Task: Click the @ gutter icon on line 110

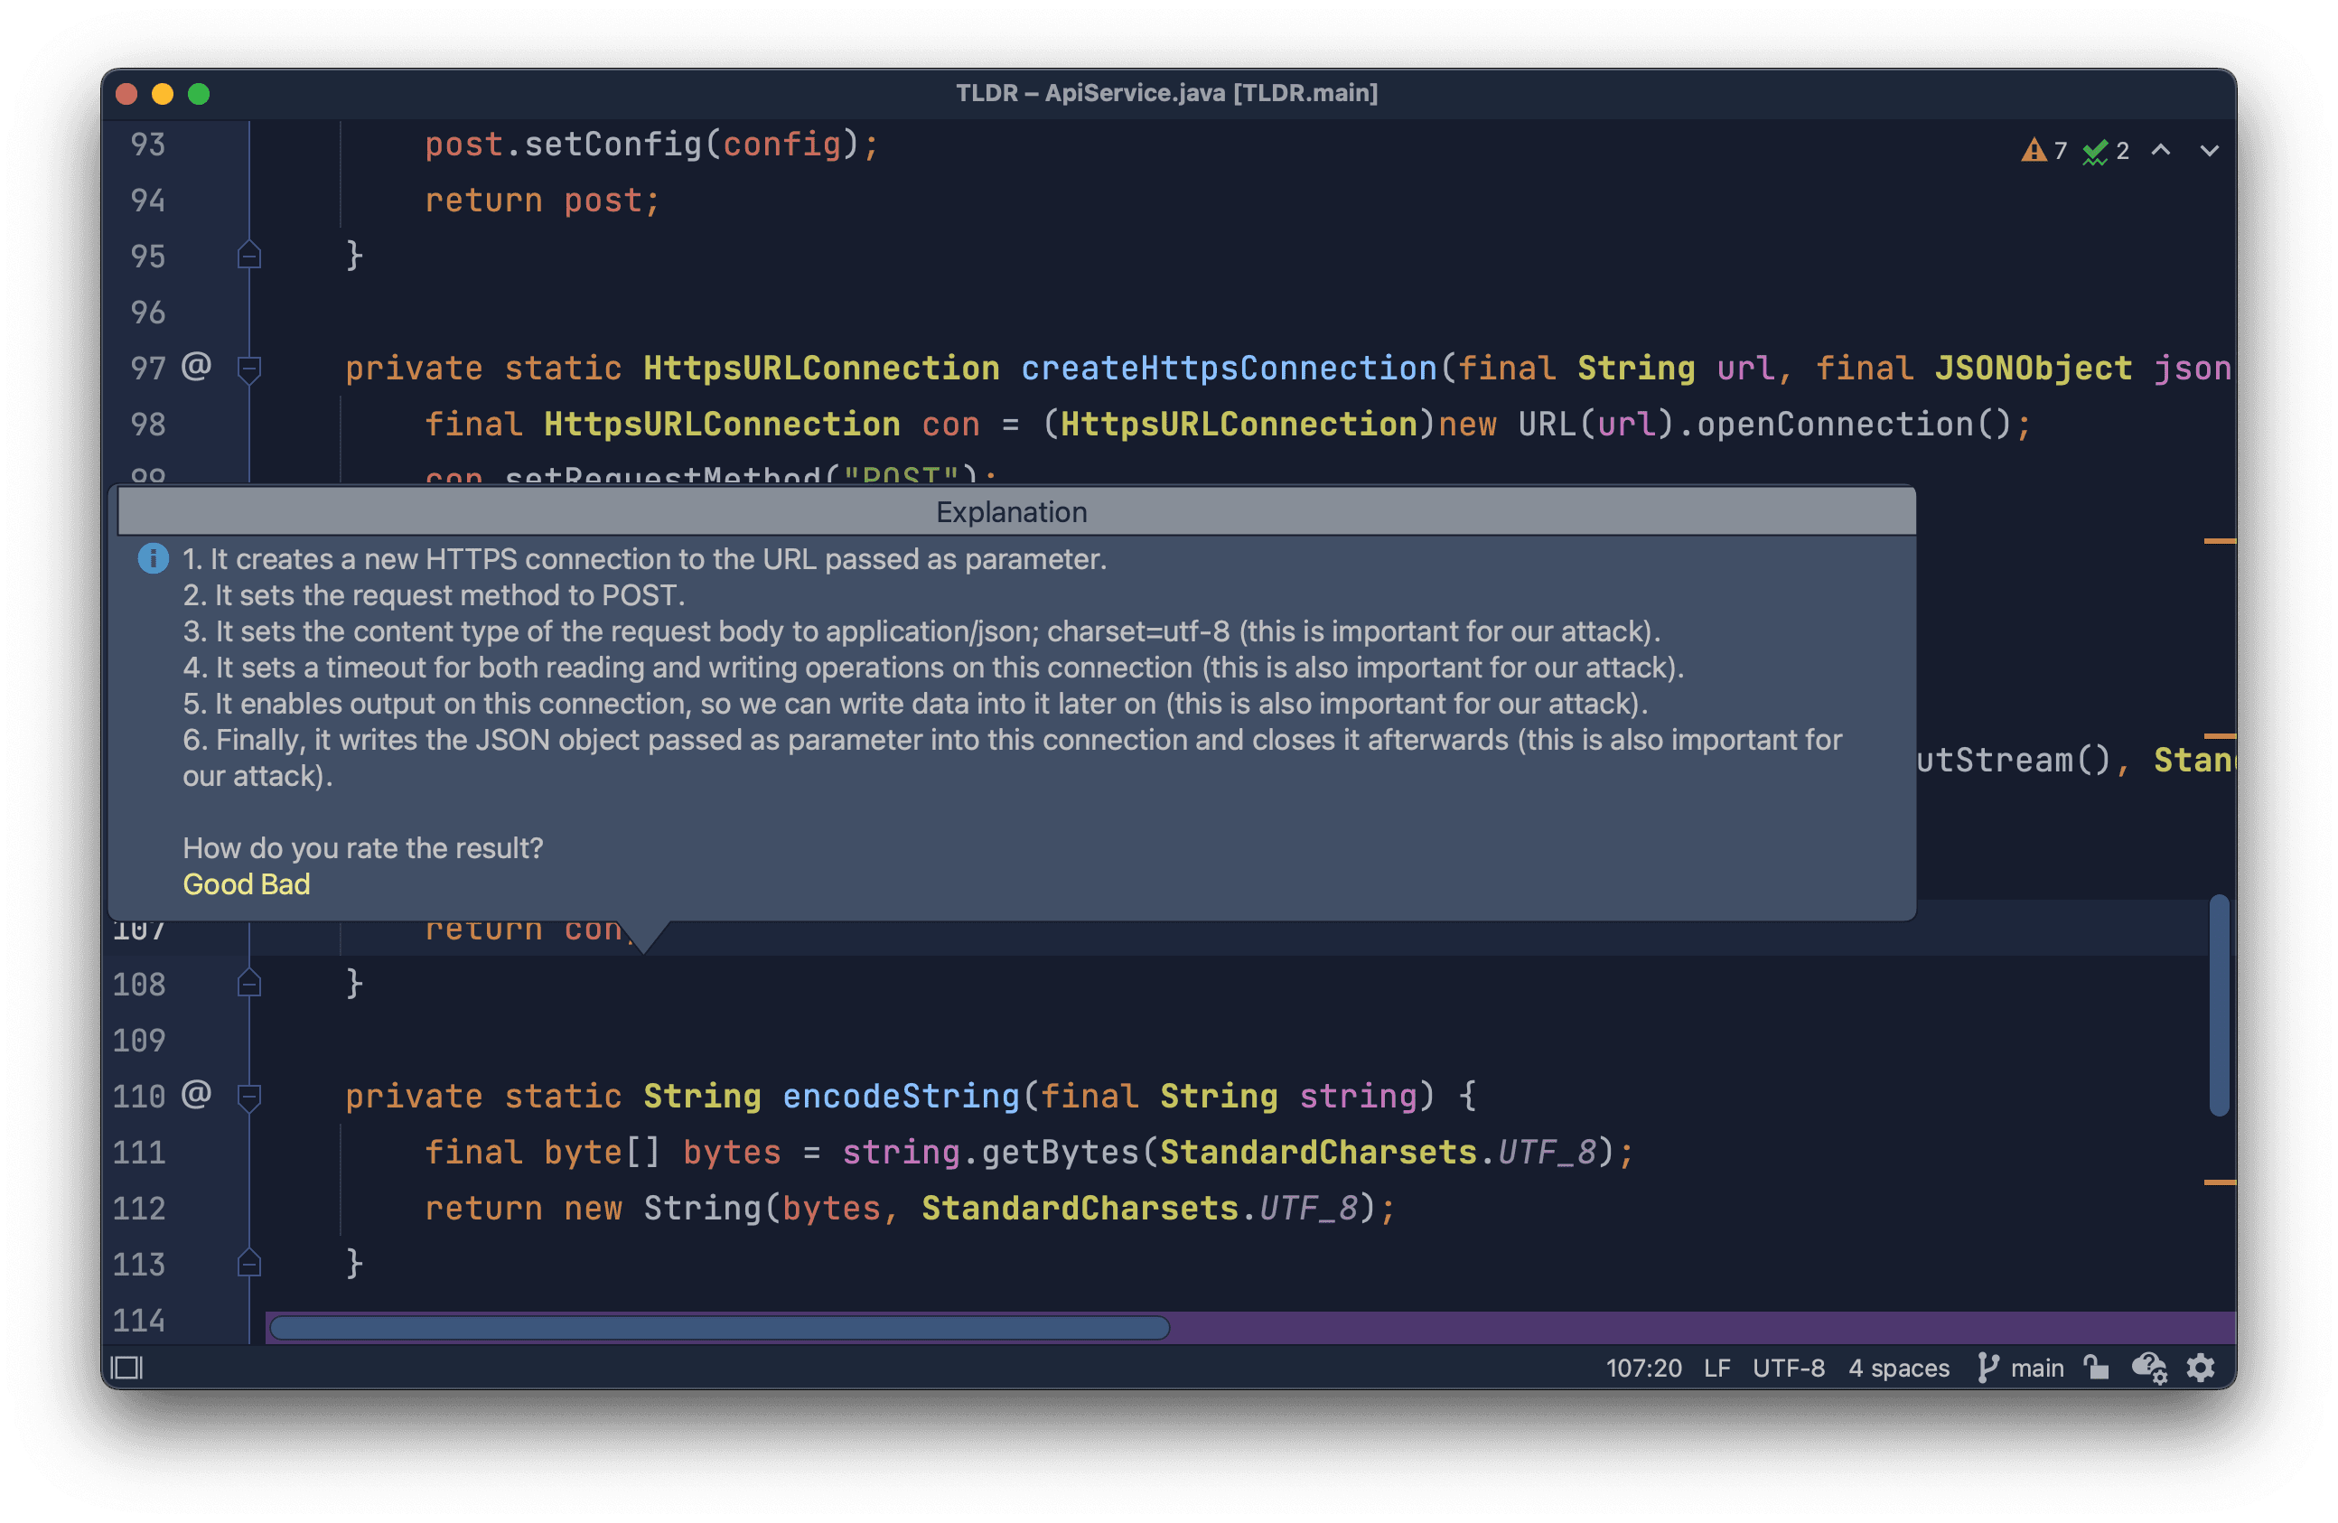Action: 196,1095
